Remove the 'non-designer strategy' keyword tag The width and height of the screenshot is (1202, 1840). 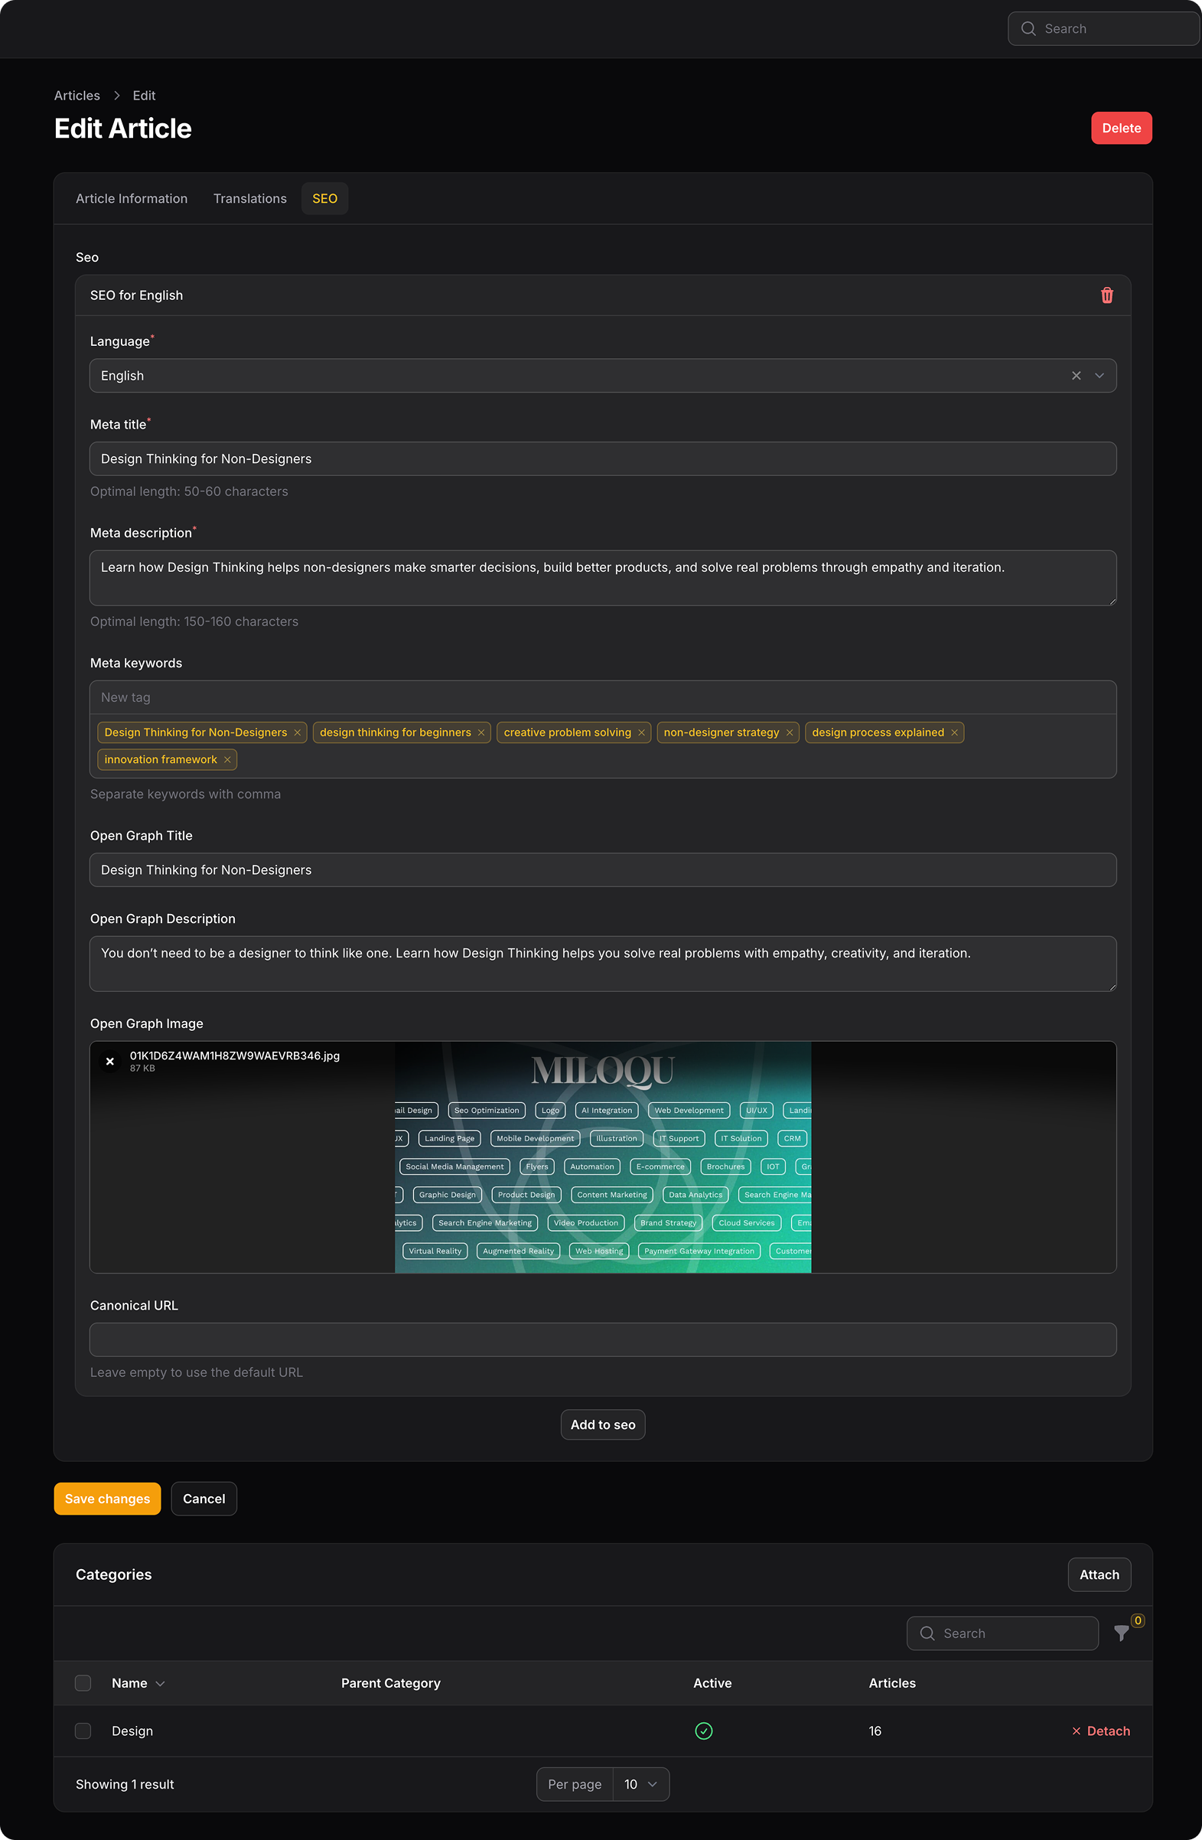point(790,733)
